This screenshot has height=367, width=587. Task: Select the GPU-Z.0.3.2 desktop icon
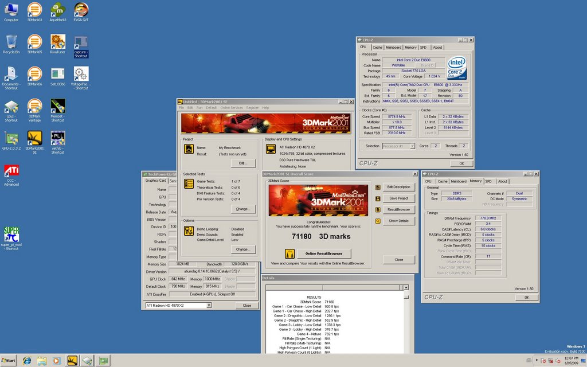(11, 140)
